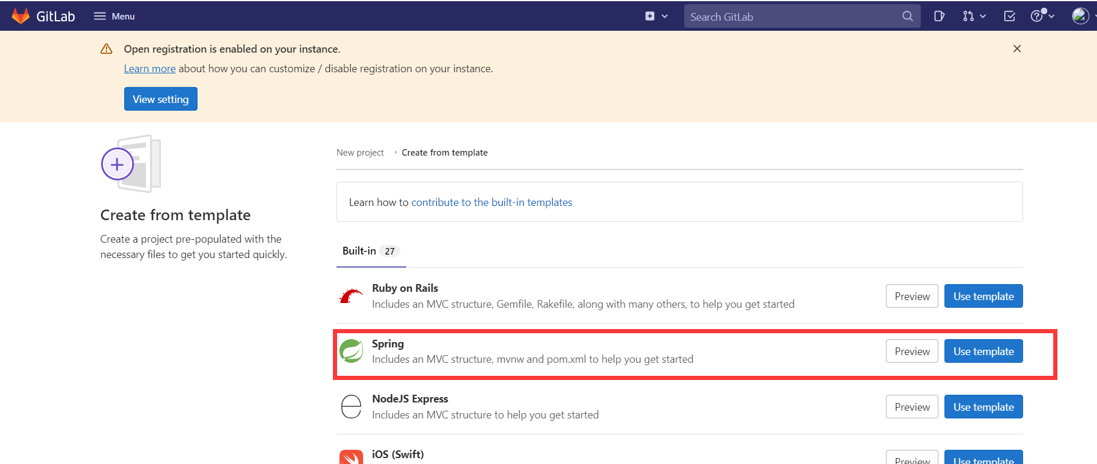Click the Spring template title
This screenshot has height=464, width=1097.
pos(388,344)
